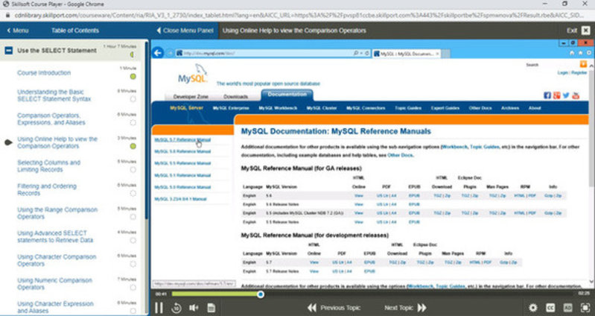The height and width of the screenshot is (316, 595).
Task: Open Using Advanced SELECT statements to Retrieve Data
Action: tap(55, 236)
